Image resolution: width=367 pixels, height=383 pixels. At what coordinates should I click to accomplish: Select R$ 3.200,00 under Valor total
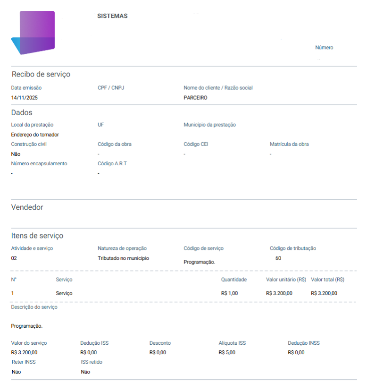click(x=324, y=293)
